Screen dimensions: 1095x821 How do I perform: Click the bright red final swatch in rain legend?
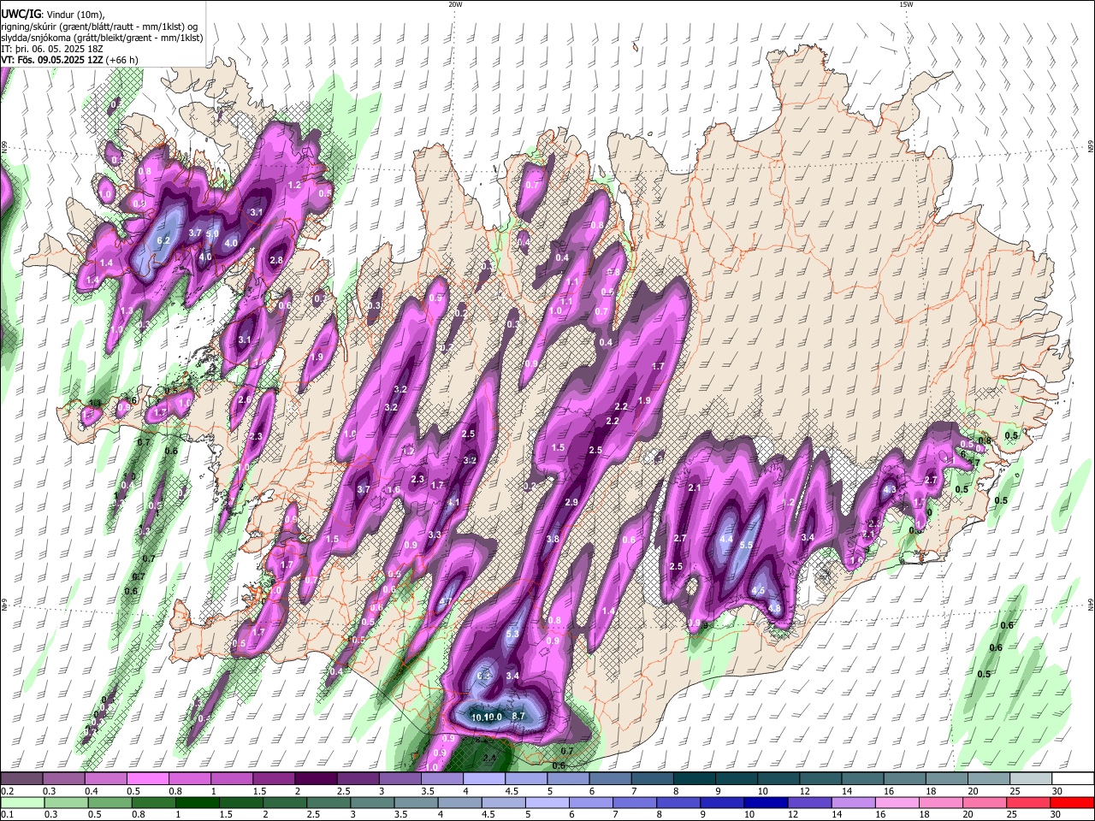coord(1073,802)
